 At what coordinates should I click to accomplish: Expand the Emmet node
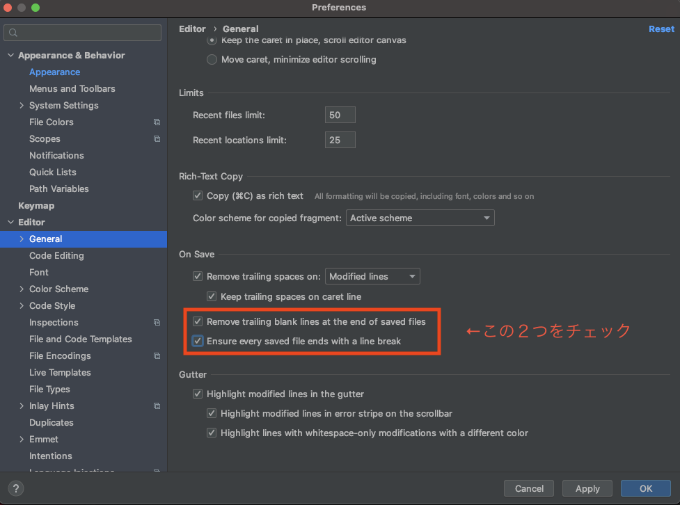tap(22, 439)
